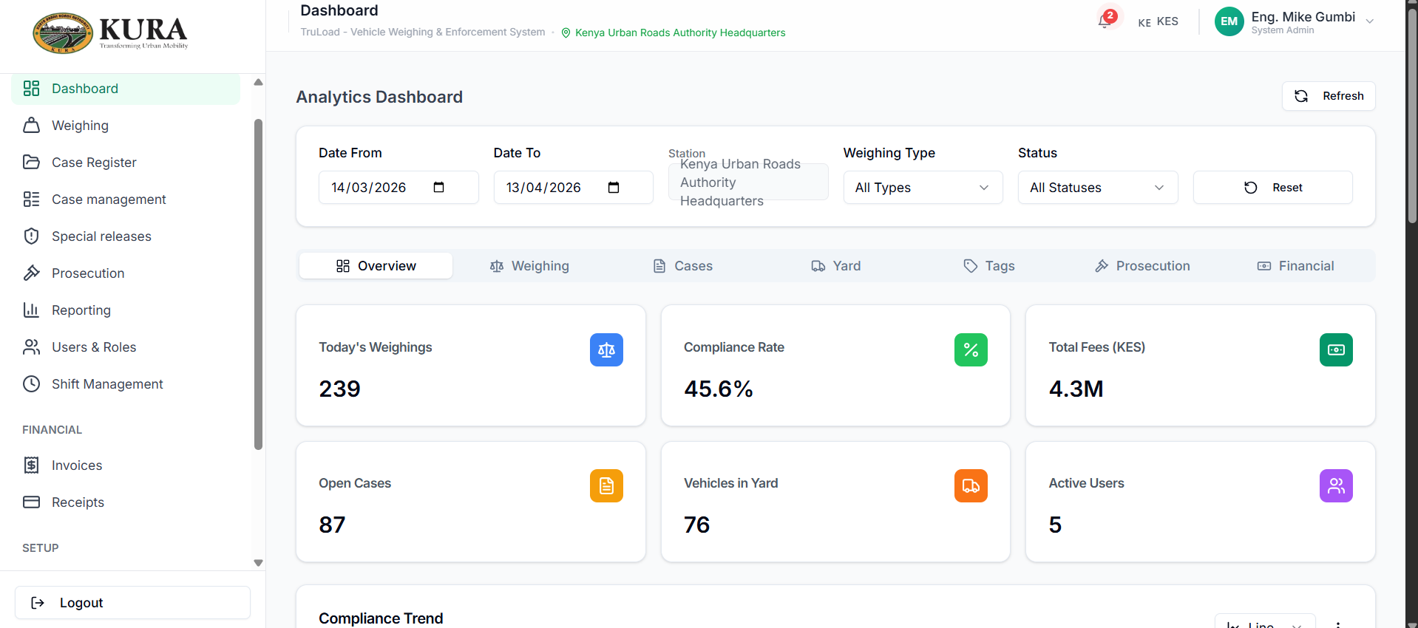Click the Users & Roles people icon
The height and width of the screenshot is (628, 1418).
pos(31,347)
